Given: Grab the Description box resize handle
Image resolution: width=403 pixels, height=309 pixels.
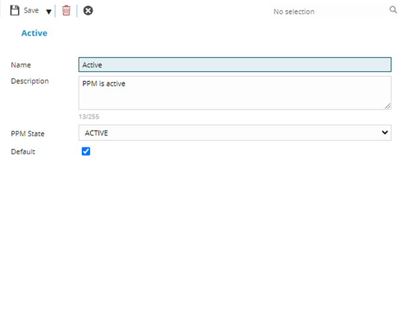Looking at the screenshot, I should click(388, 106).
